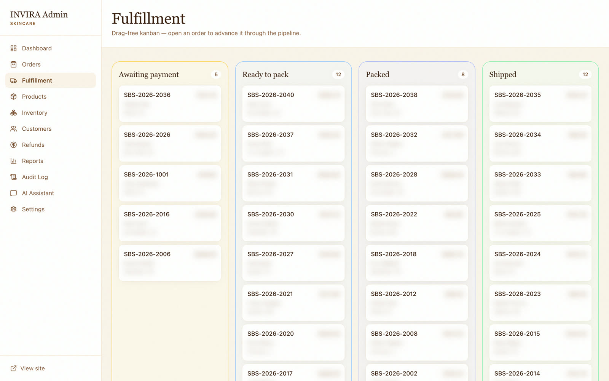Open order card SBS-2026-2032

417,144
